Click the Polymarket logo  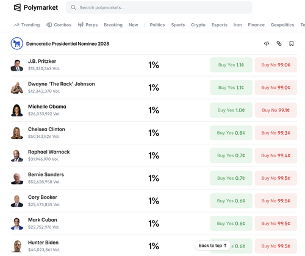coord(36,7)
